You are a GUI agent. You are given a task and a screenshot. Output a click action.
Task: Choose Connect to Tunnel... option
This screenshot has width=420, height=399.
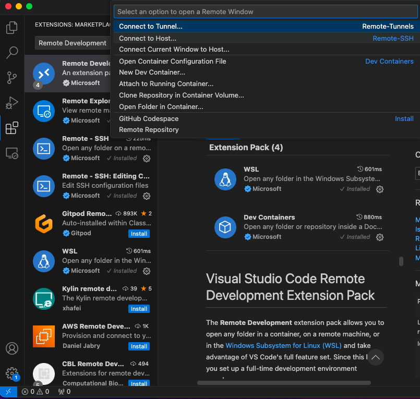267,26
